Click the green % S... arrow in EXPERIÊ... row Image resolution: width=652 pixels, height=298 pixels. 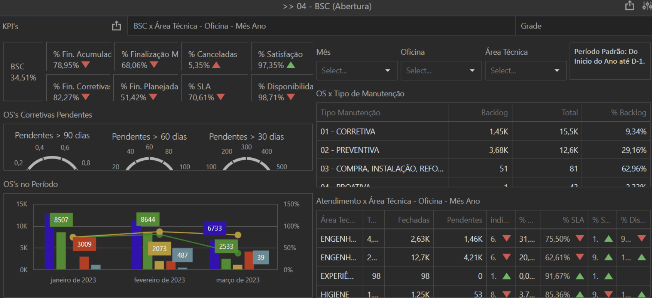tap(608, 276)
